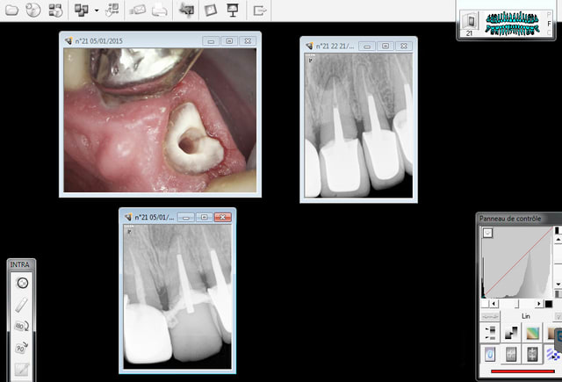
Task: Rotate image 180 degrees in INTRA panel
Action: coord(22,326)
